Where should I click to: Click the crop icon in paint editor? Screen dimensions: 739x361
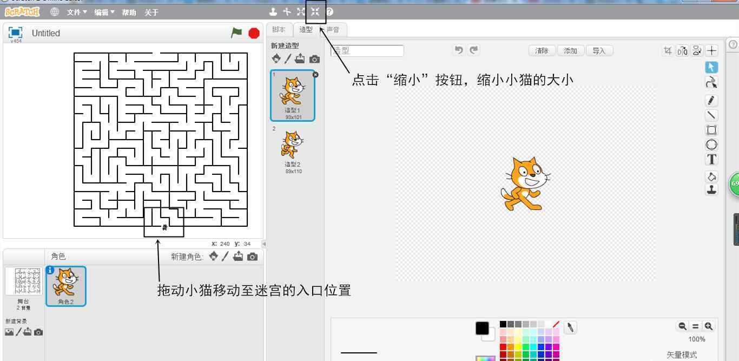[668, 50]
